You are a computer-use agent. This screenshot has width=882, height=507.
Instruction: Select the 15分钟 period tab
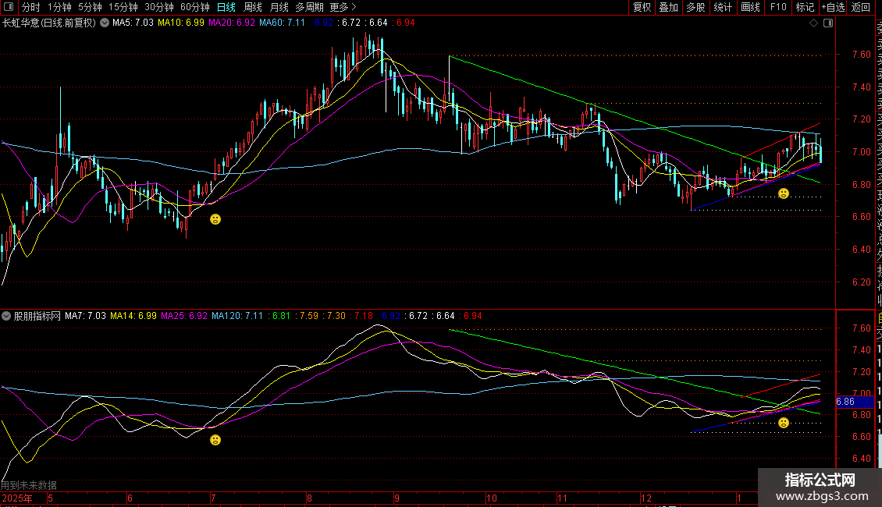point(123,7)
